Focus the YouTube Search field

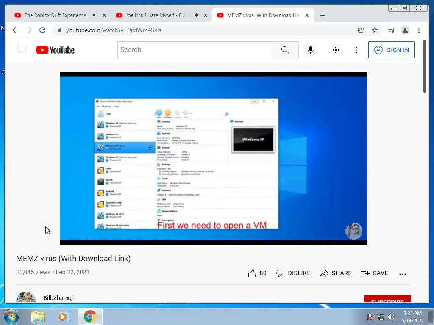click(195, 50)
